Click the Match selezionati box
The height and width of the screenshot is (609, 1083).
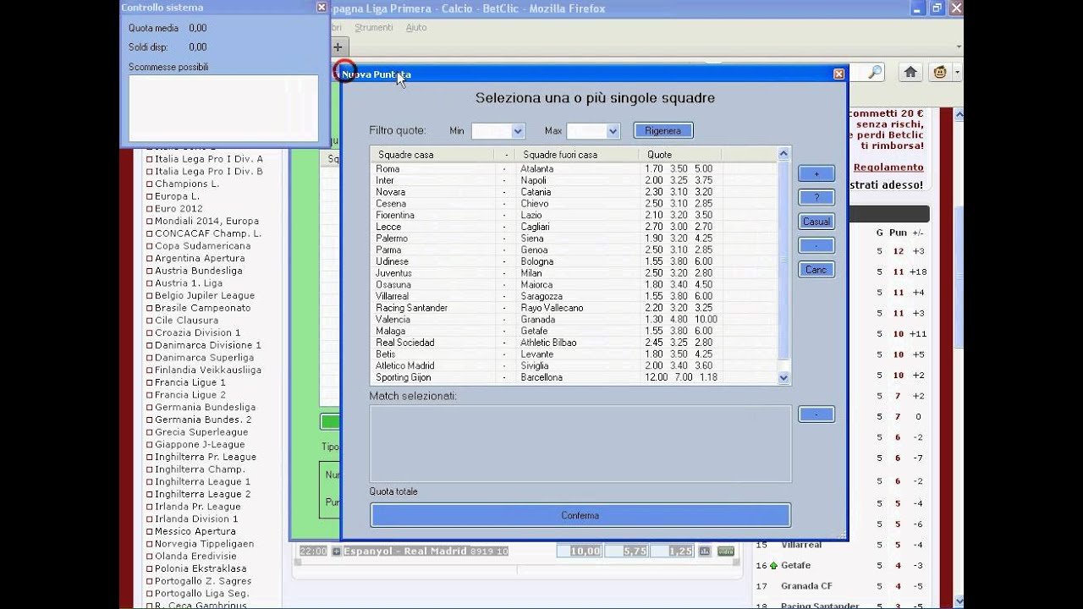tap(580, 443)
